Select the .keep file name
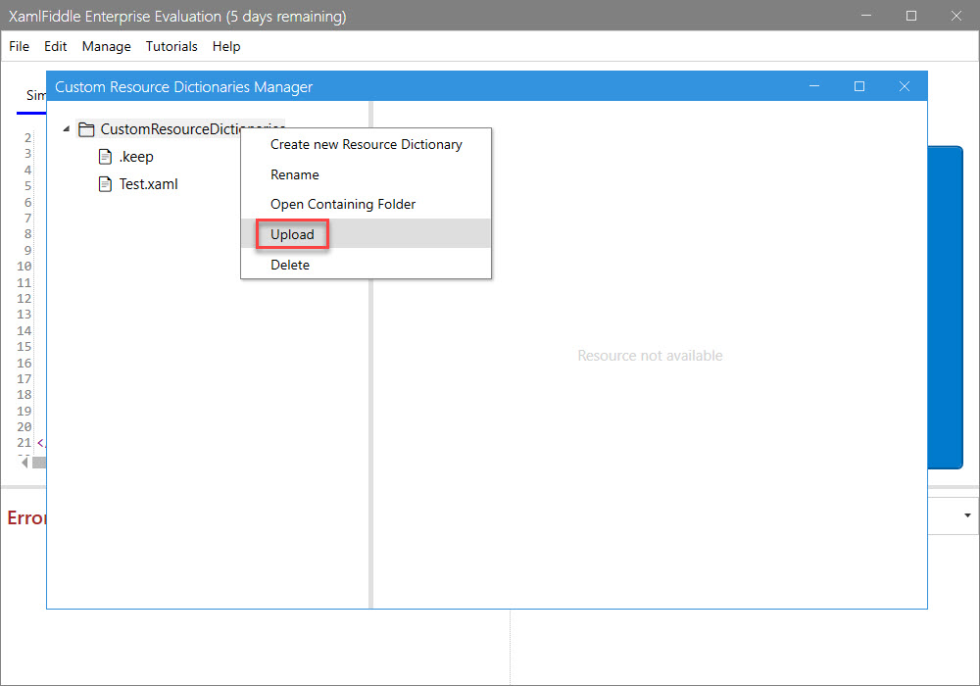This screenshot has width=980, height=686. (x=136, y=156)
